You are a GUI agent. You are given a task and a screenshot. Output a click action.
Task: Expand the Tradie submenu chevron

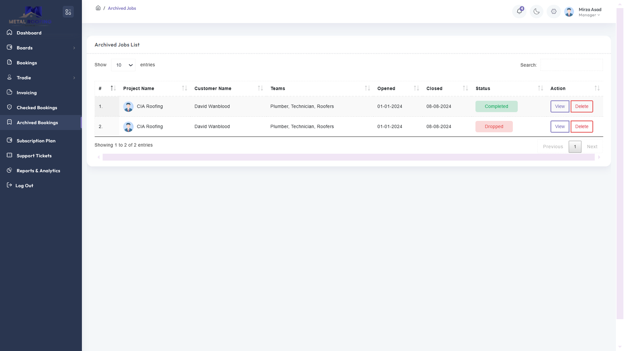click(74, 78)
